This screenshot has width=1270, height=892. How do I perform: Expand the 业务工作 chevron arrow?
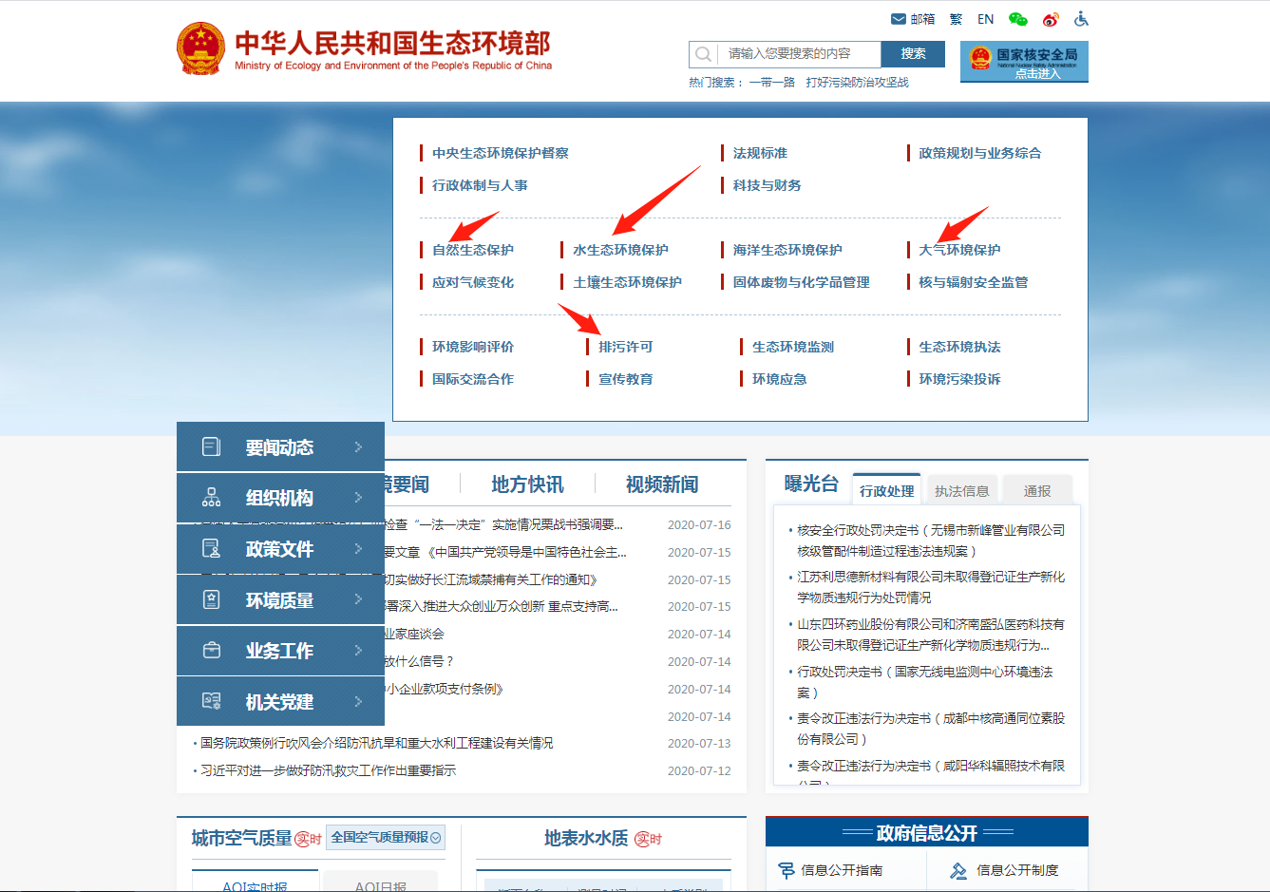click(x=358, y=650)
